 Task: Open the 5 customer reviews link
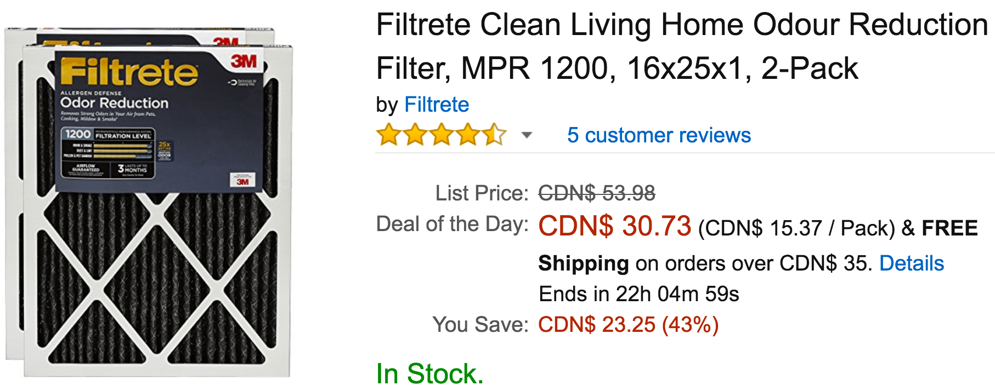659,135
